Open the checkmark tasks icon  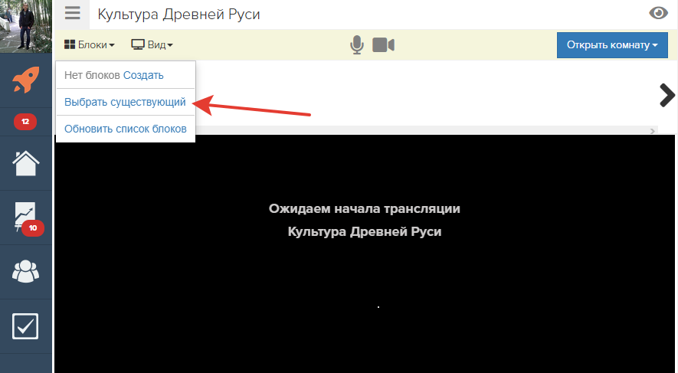[x=25, y=326]
